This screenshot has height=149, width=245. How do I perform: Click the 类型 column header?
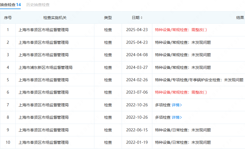click(108, 18)
